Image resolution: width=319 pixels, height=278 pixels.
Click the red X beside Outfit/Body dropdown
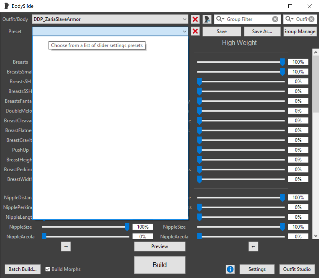[x=195, y=19]
